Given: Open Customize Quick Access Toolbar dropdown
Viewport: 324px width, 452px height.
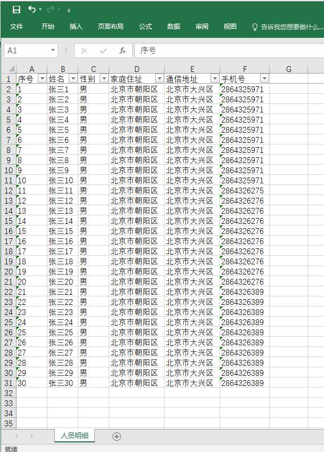Looking at the screenshot, I should pos(69,10).
